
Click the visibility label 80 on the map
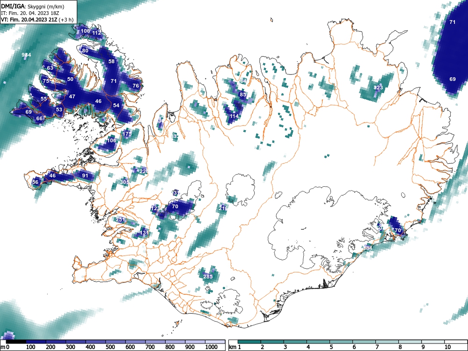[85, 51]
